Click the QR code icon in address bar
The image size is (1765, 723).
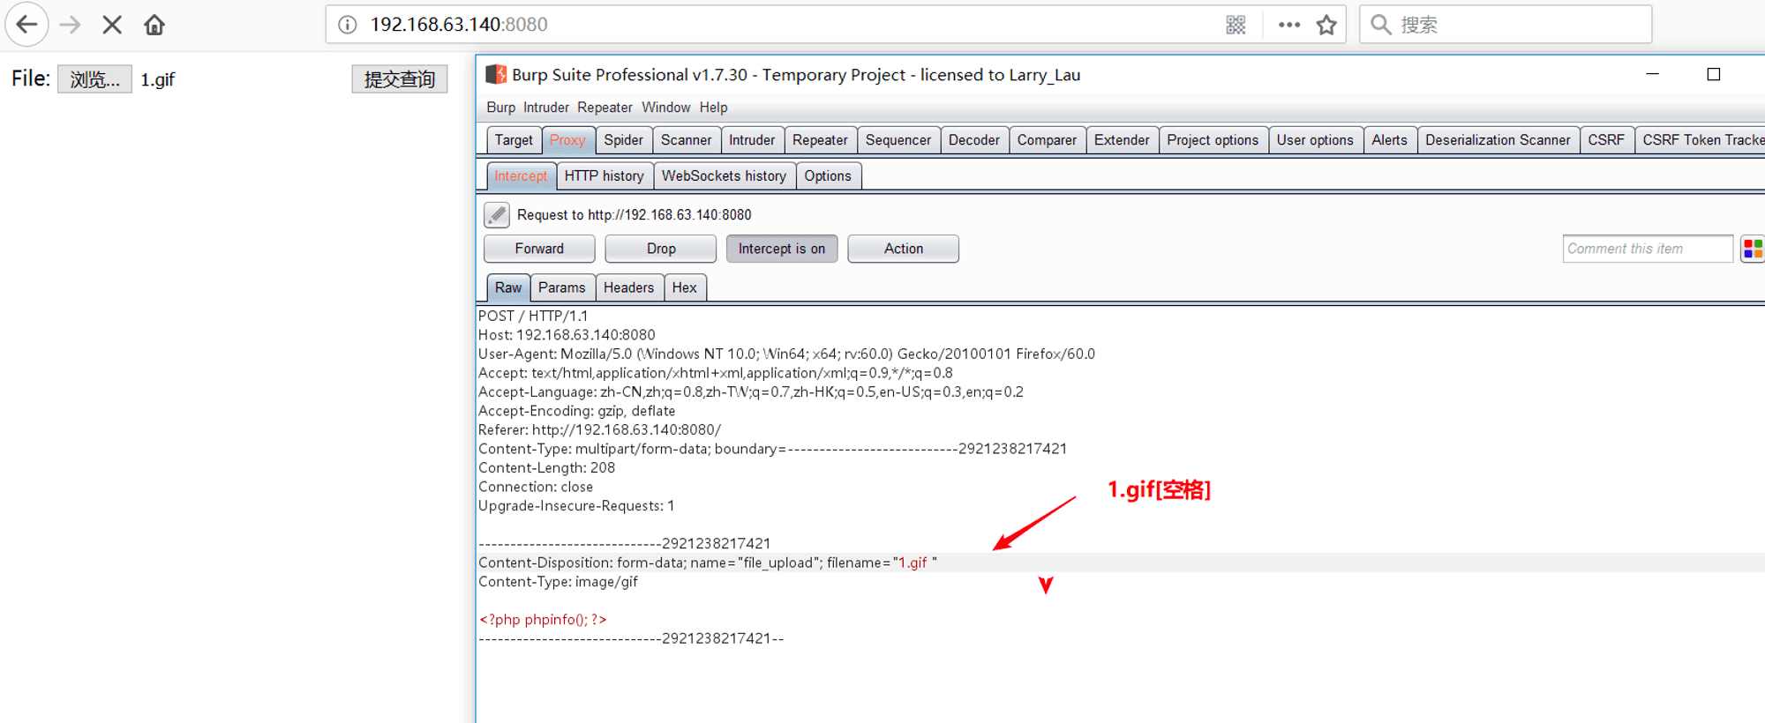1235,25
